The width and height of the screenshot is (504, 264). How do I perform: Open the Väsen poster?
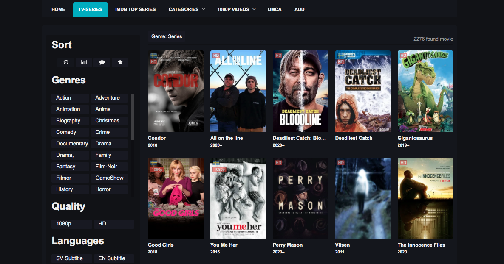[x=363, y=198]
